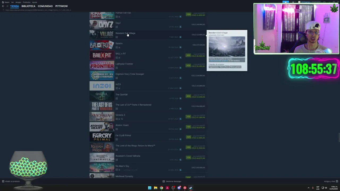Click trading card icon beside 7 MAY 2021
340x191 pixels.
click(x=180, y=37)
